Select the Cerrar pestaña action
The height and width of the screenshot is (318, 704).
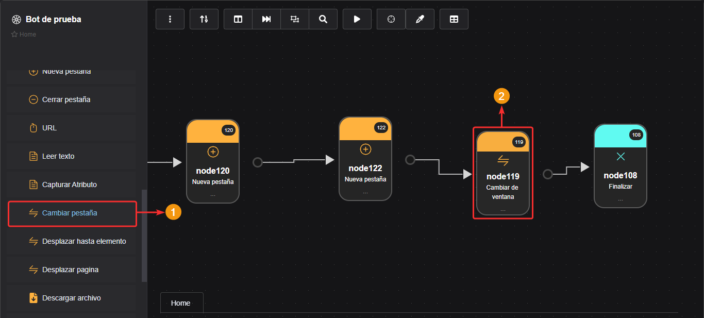[72, 99]
